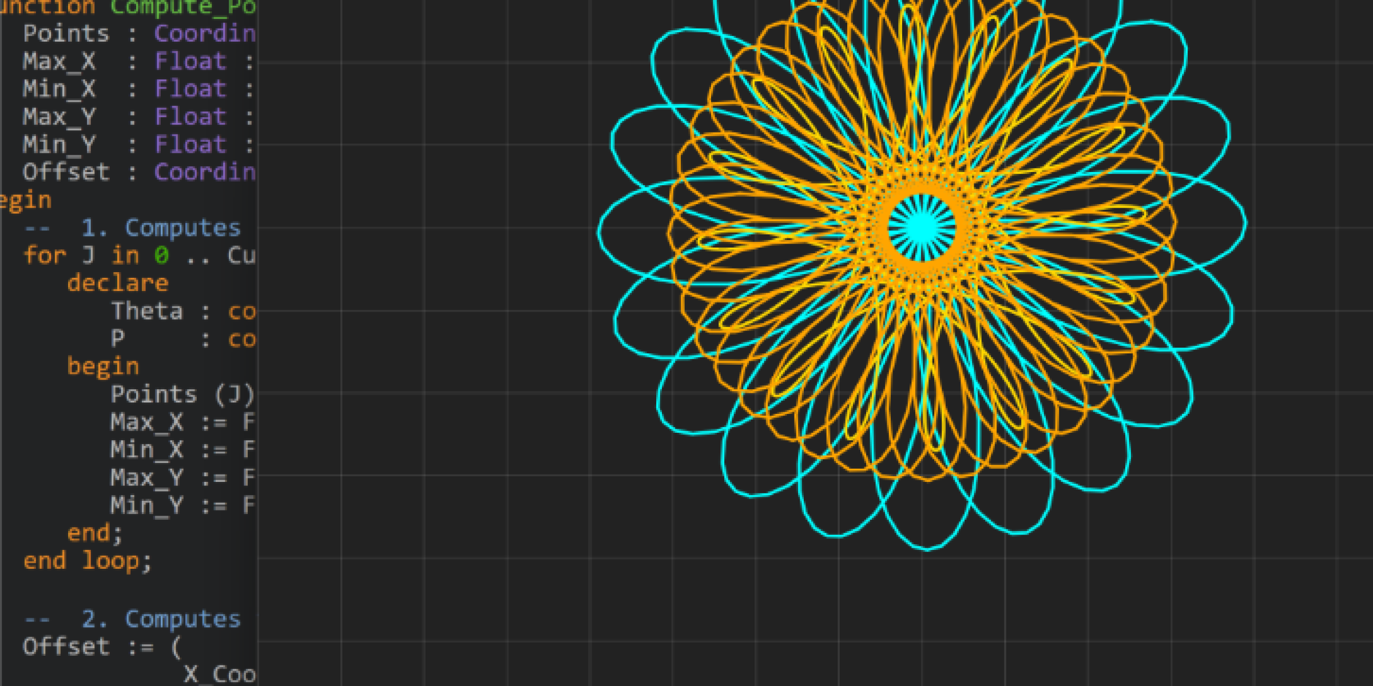Click the 'for J in 0 ..' loop line
The height and width of the screenshot is (686, 1373).
click(x=139, y=256)
